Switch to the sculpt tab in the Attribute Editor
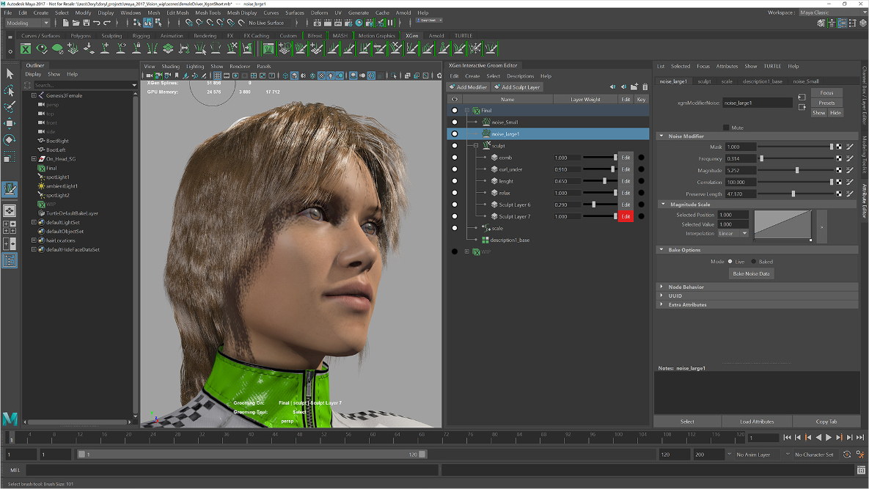Screen dimensions: 869x489 point(703,81)
